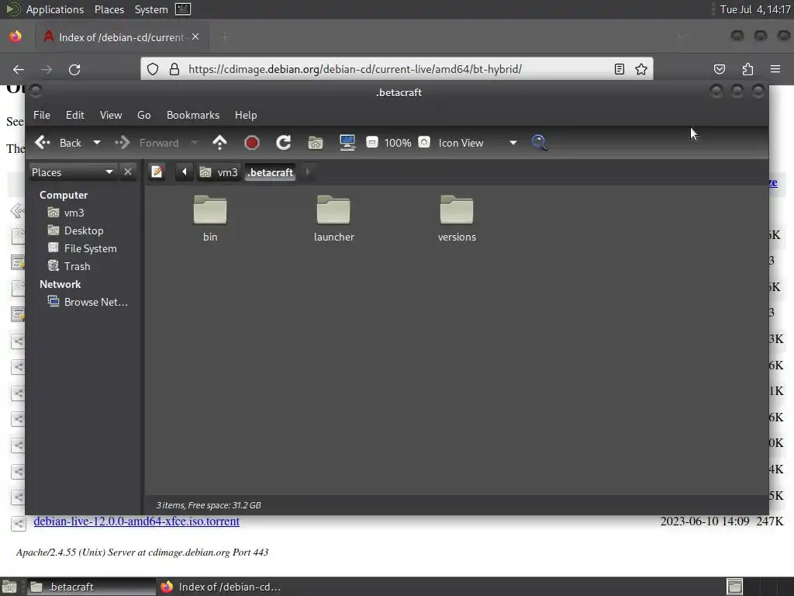
Task: Select File System in the sidebar
Action: [x=82, y=248]
